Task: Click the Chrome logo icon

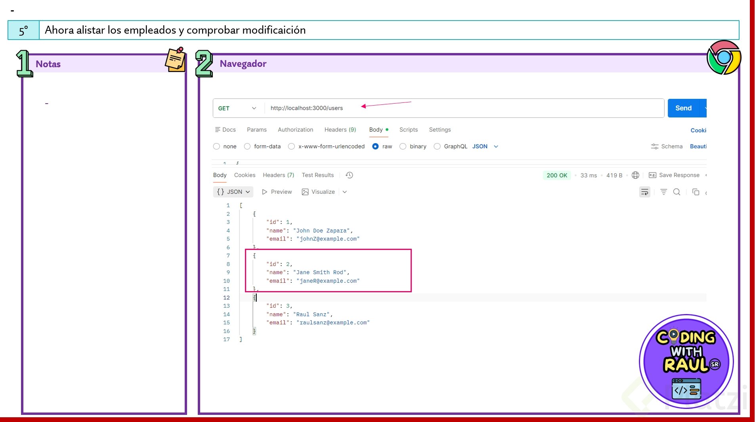Action: [724, 57]
